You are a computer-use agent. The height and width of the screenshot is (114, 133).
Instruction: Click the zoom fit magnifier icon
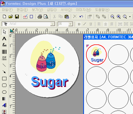[x=125, y=17]
